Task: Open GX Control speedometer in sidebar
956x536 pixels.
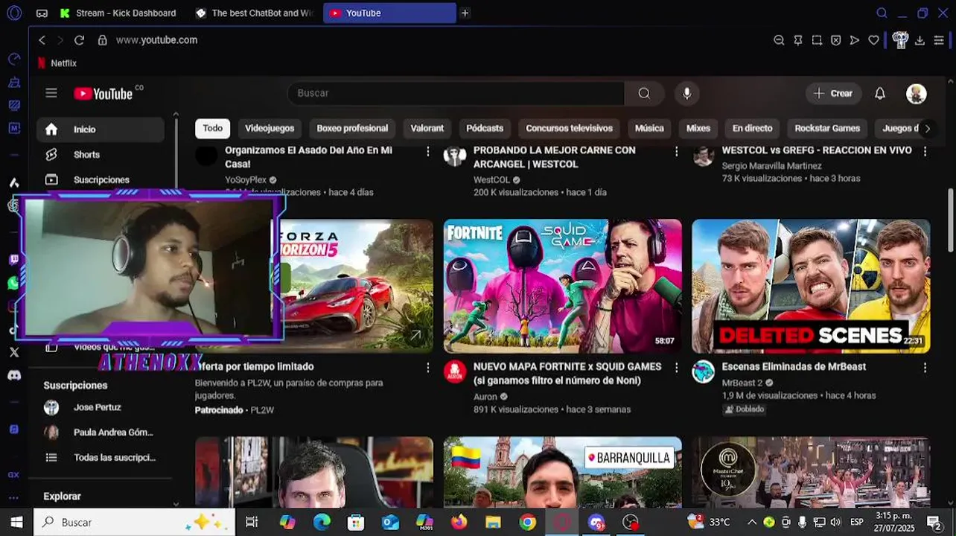Action: tap(14, 59)
